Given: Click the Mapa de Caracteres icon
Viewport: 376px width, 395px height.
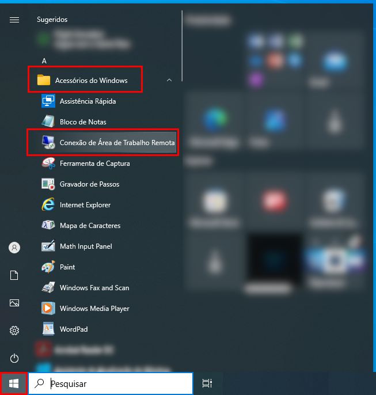Looking at the screenshot, I should pos(48,225).
